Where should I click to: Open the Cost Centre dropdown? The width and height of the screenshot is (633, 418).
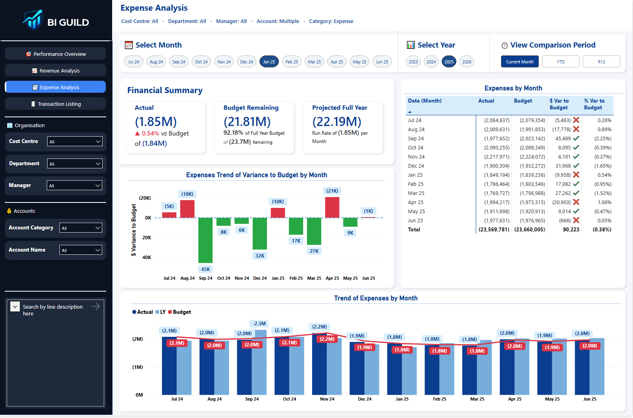pyautogui.click(x=74, y=141)
